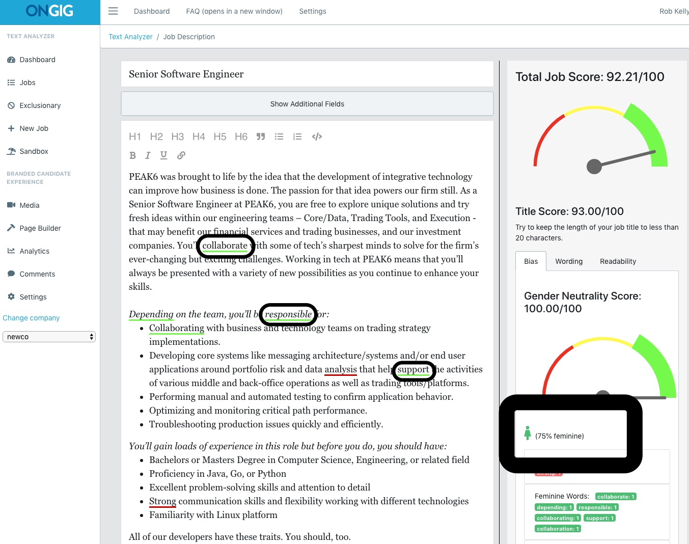This screenshot has height=544, width=689.
Task: Switch to the Wording tab
Action: [x=569, y=261]
